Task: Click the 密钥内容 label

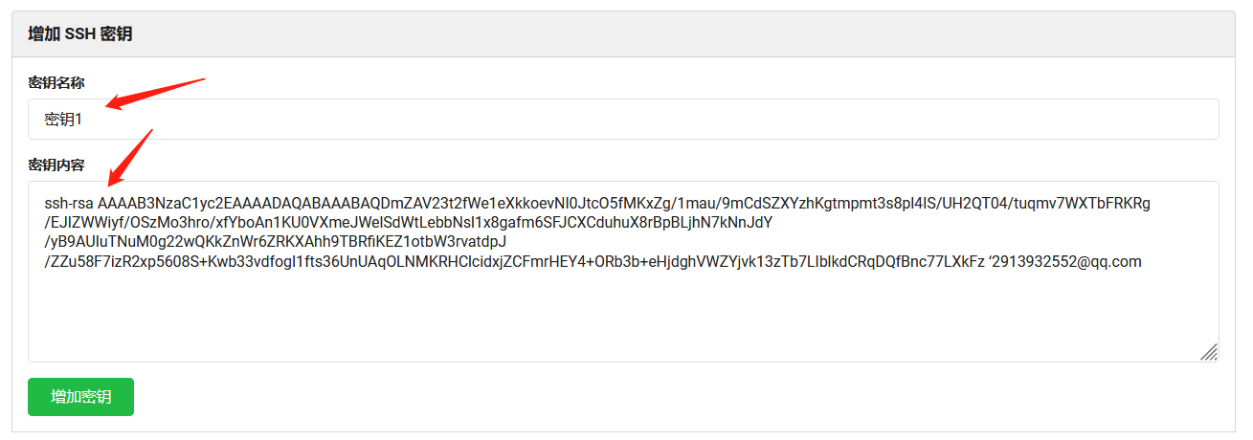Action: coord(56,165)
